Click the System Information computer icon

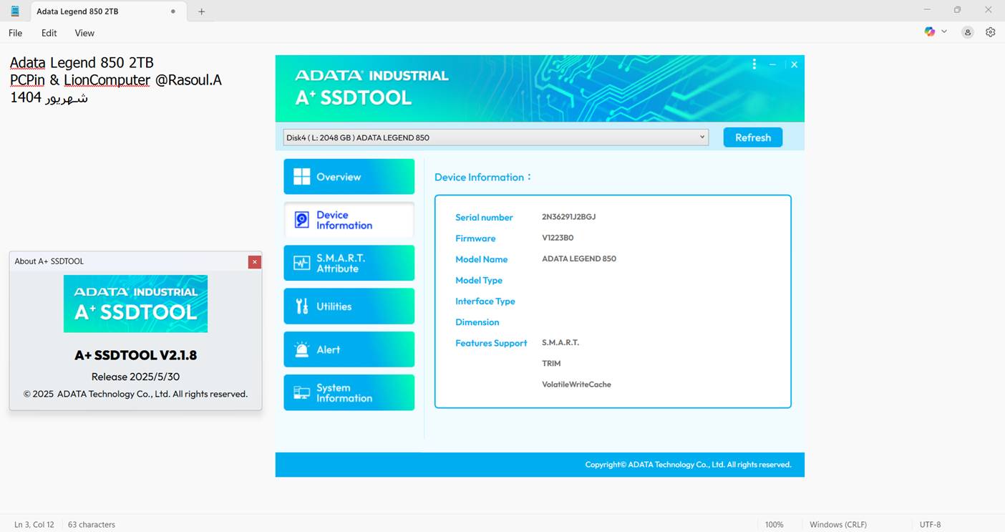click(x=302, y=392)
